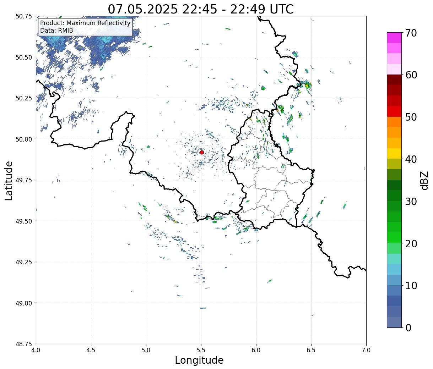Viewport: 433px width, 369px height.
Task: Click the 'Data: RMIB' label
Action: coord(56,31)
